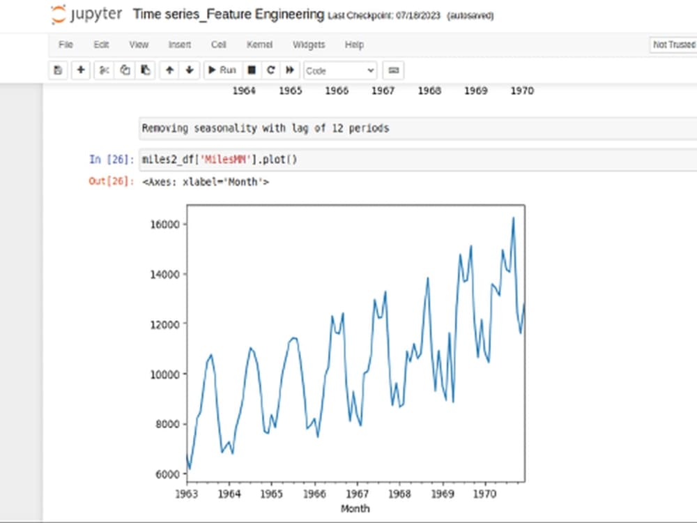Move selected cell up arrow
This screenshot has width=697, height=523.
coord(169,70)
